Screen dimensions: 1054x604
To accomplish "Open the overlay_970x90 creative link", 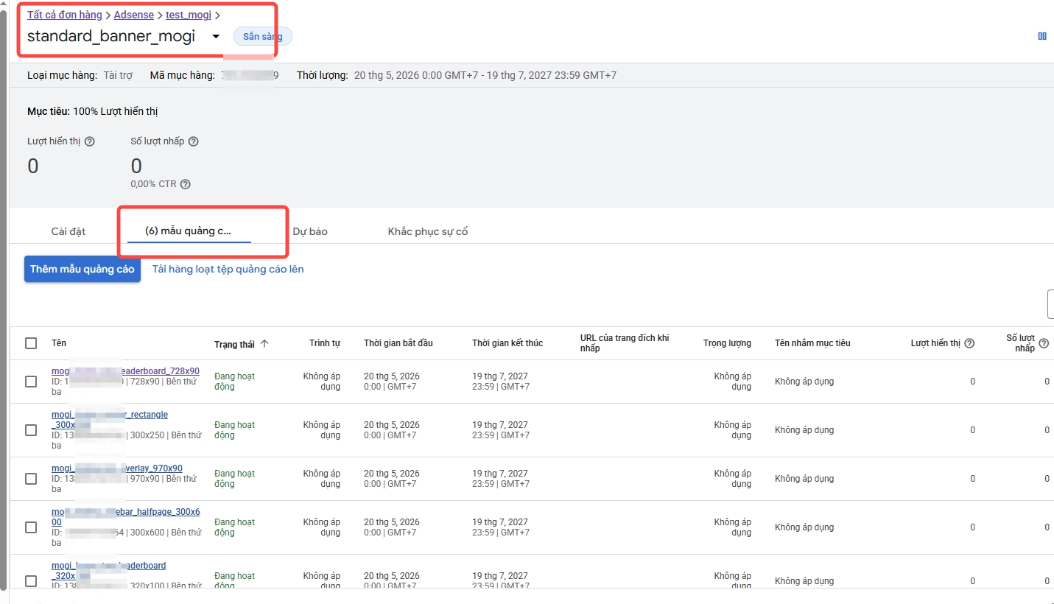I will click(x=117, y=468).
